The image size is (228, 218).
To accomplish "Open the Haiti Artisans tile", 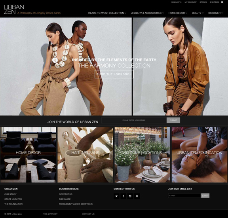I will pyautogui.click(x=85, y=155).
